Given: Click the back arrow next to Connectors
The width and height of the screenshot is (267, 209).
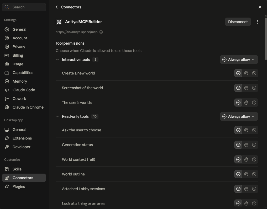Looking at the screenshot, I should coord(57,7).
